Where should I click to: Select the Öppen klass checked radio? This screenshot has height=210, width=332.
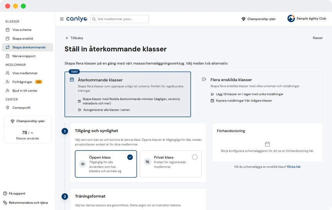(x=130, y=157)
